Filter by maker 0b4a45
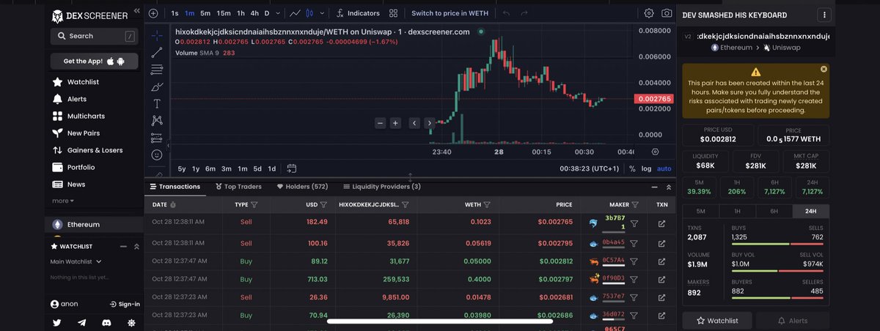This screenshot has height=331, width=880. click(634, 242)
